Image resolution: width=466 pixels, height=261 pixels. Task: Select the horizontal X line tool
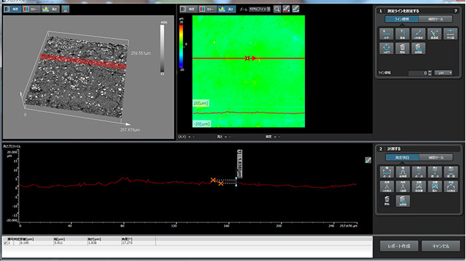(386, 34)
